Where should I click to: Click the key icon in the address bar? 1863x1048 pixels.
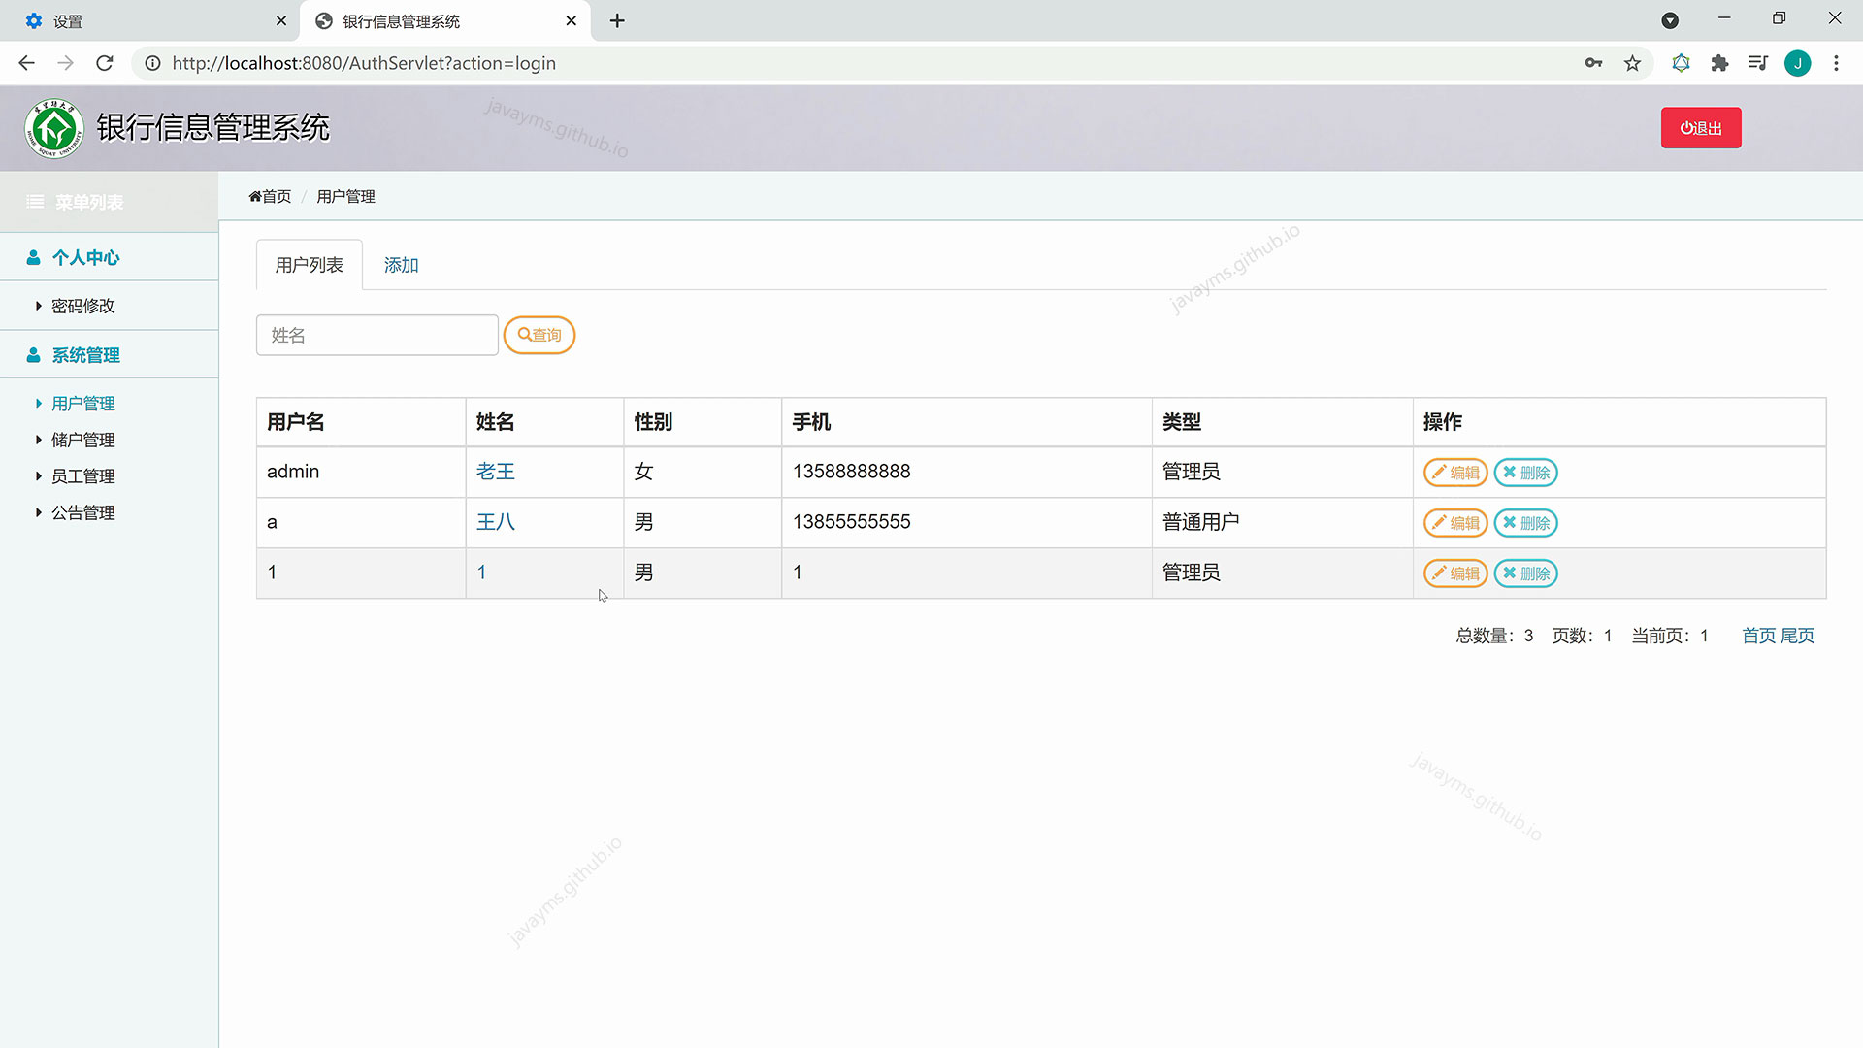[x=1594, y=62]
